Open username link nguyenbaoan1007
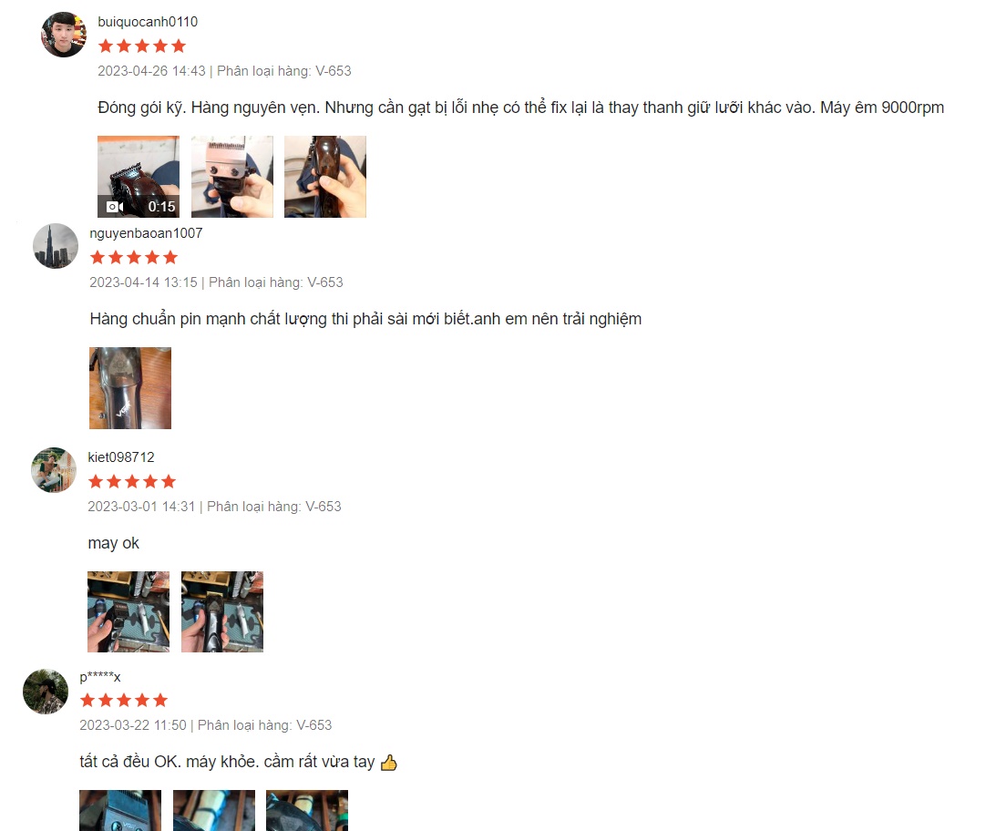The width and height of the screenshot is (986, 831). point(146,233)
